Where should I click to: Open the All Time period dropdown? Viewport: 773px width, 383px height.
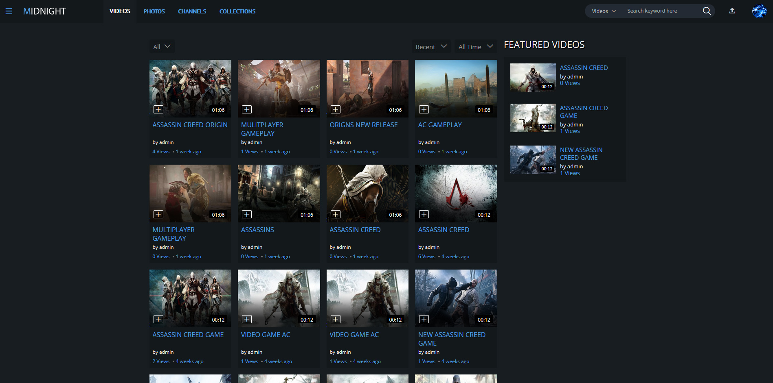point(476,47)
